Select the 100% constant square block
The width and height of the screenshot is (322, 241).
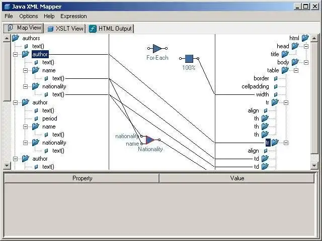[189, 59]
